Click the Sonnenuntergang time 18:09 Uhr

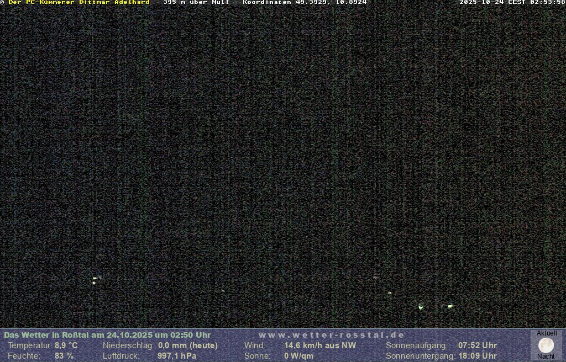click(x=477, y=356)
